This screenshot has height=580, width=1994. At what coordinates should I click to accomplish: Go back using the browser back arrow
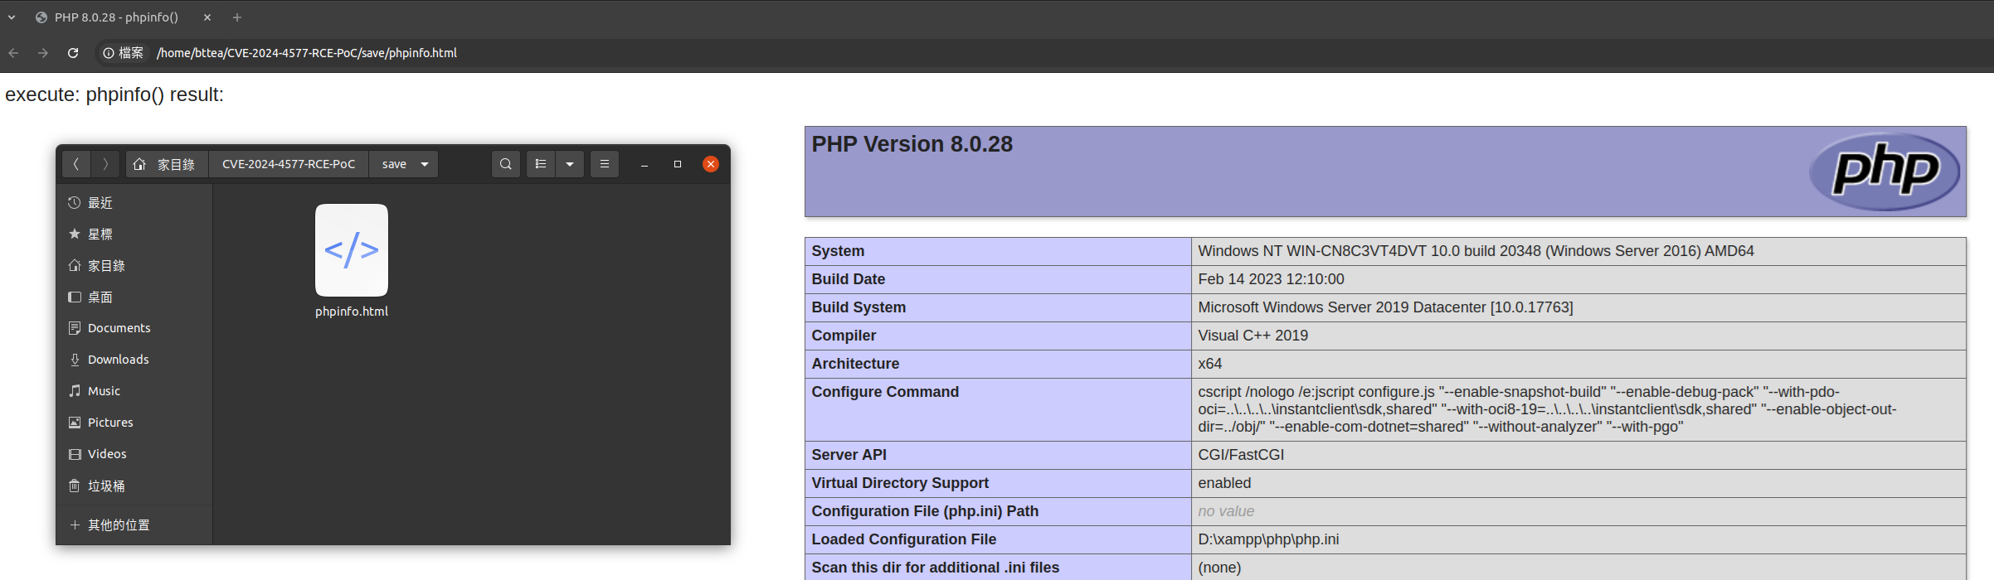pyautogui.click(x=14, y=53)
